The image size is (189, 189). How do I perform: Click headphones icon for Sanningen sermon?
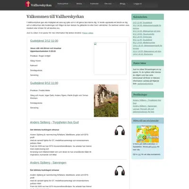[120, 171]
